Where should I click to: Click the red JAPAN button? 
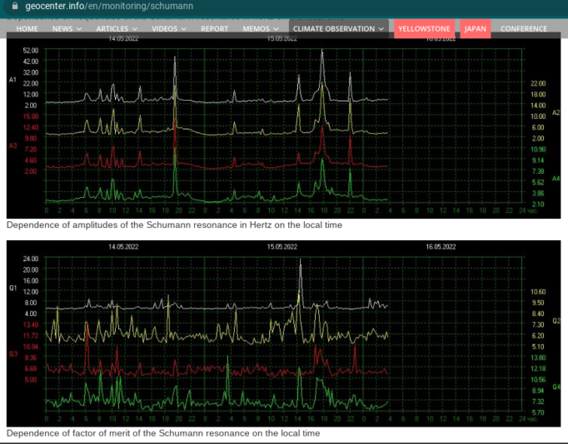[x=476, y=28]
